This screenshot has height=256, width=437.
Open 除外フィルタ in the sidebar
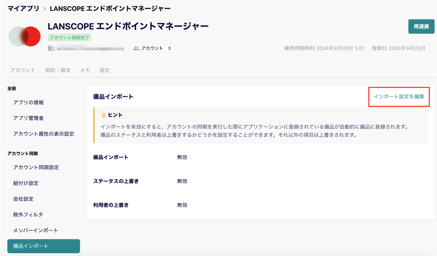tap(28, 215)
